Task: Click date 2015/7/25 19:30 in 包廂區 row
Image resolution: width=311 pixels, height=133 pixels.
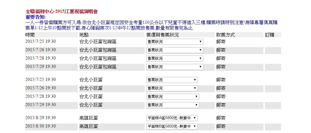Action: tap(40, 42)
